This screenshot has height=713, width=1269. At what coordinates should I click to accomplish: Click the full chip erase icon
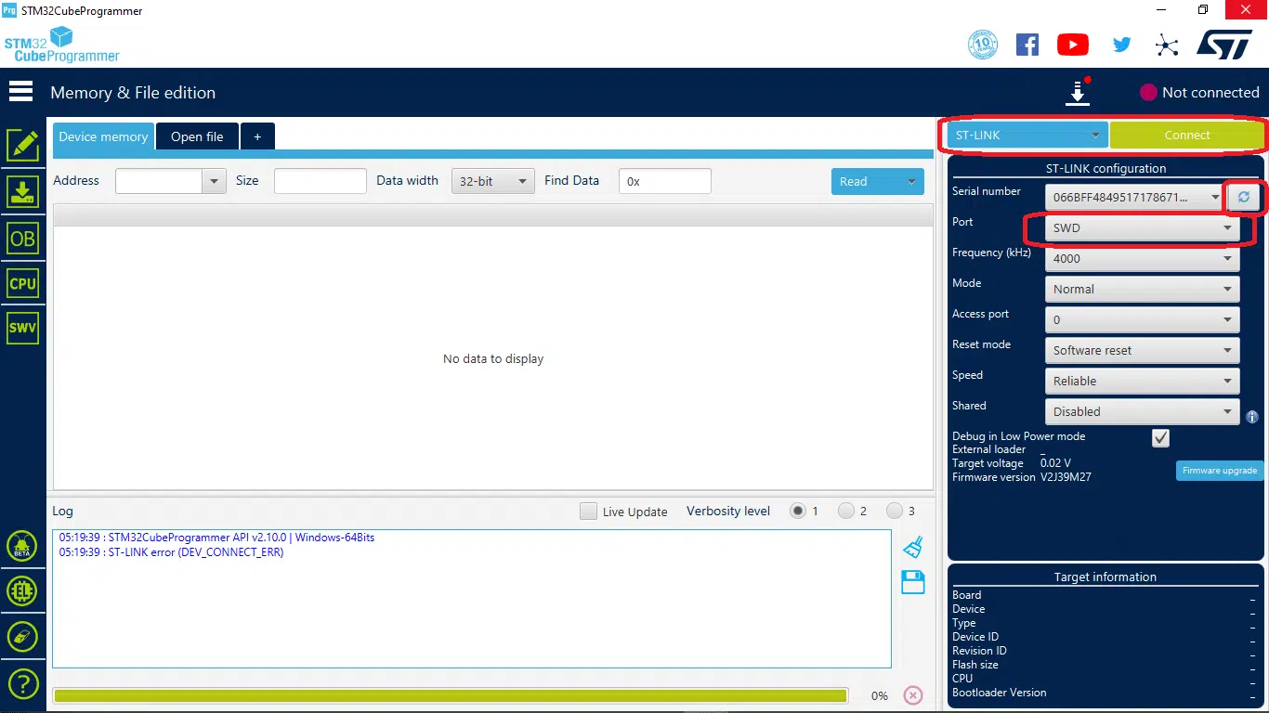(22, 637)
